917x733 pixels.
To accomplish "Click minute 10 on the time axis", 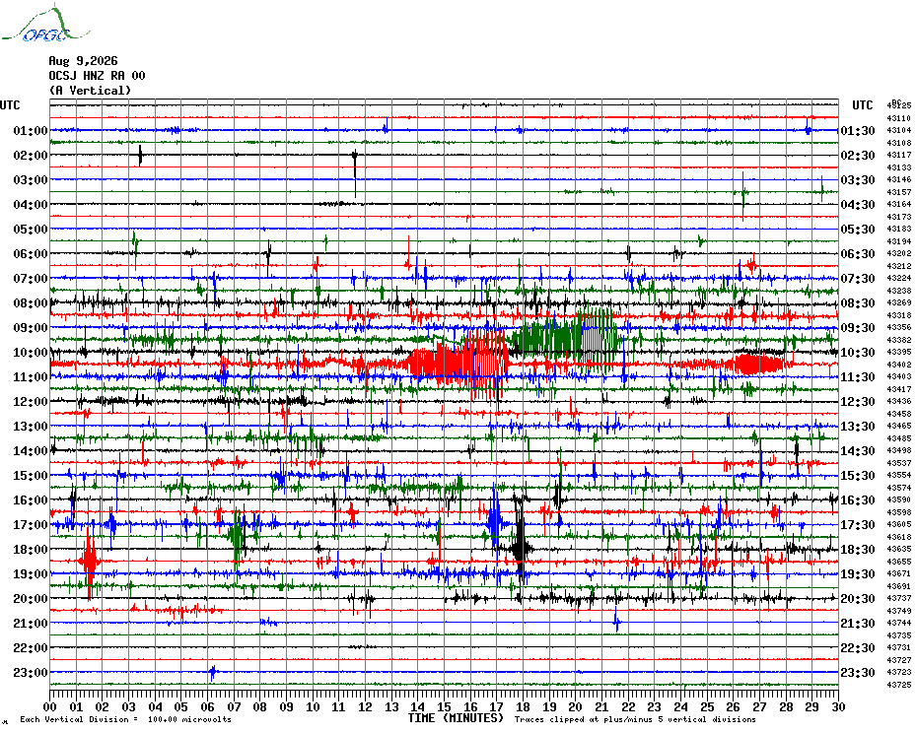I will pos(313,707).
